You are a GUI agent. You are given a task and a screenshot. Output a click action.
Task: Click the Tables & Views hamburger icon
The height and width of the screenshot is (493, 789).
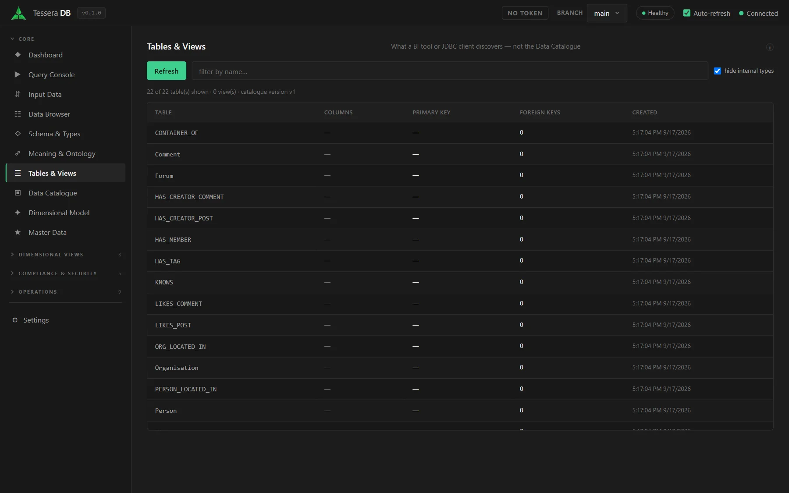(18, 173)
